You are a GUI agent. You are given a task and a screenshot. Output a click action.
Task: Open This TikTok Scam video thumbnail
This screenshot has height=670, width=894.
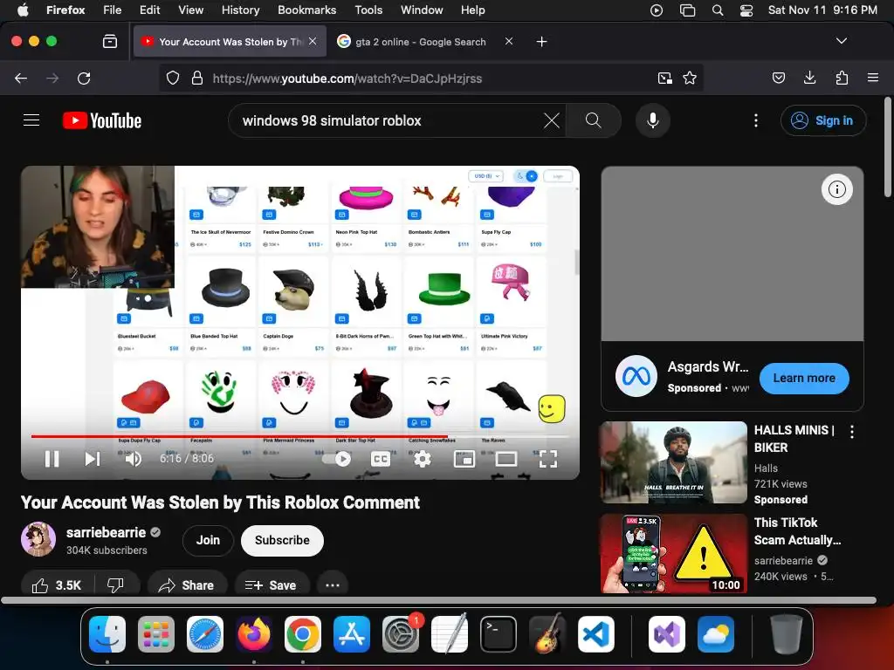coord(673,554)
